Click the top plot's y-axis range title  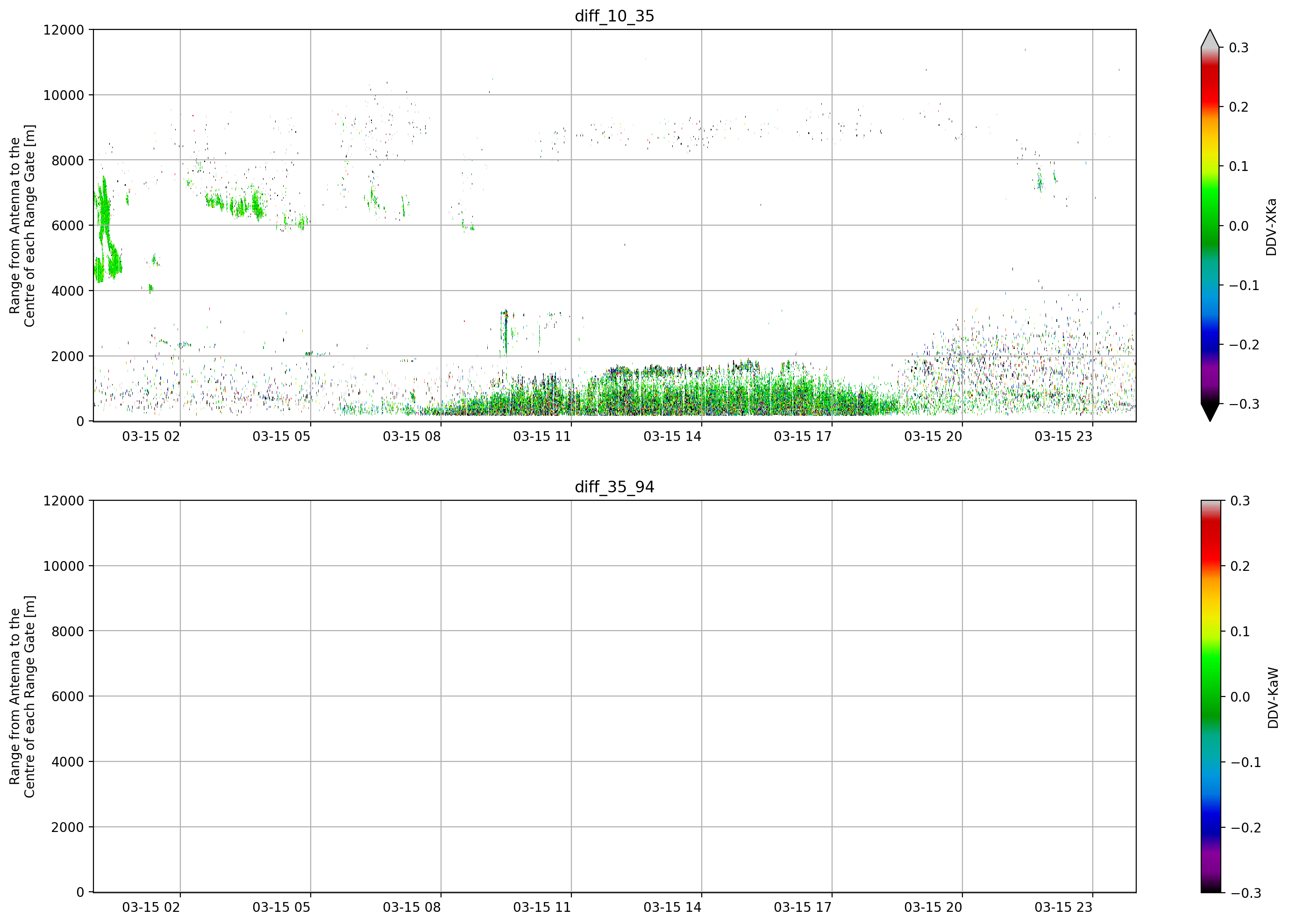[x=22, y=226]
